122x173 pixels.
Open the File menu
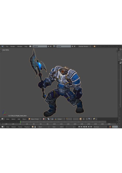(x=7, y=46)
